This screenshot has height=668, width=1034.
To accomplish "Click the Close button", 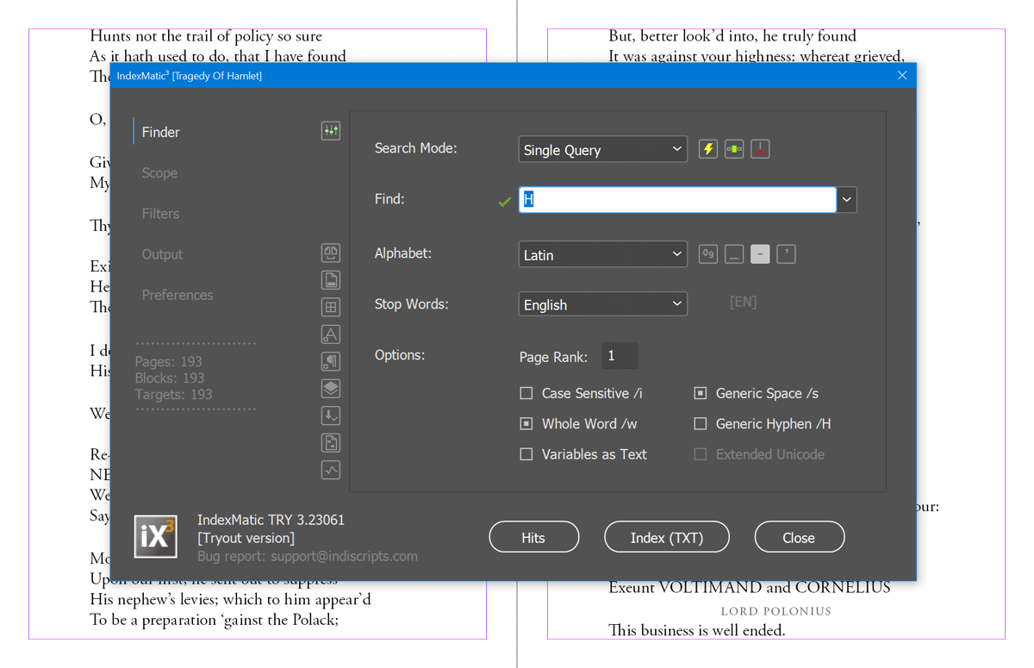I will click(x=799, y=537).
